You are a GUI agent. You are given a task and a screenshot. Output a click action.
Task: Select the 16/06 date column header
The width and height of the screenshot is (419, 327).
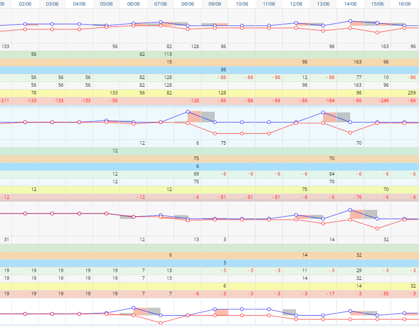[404, 4]
